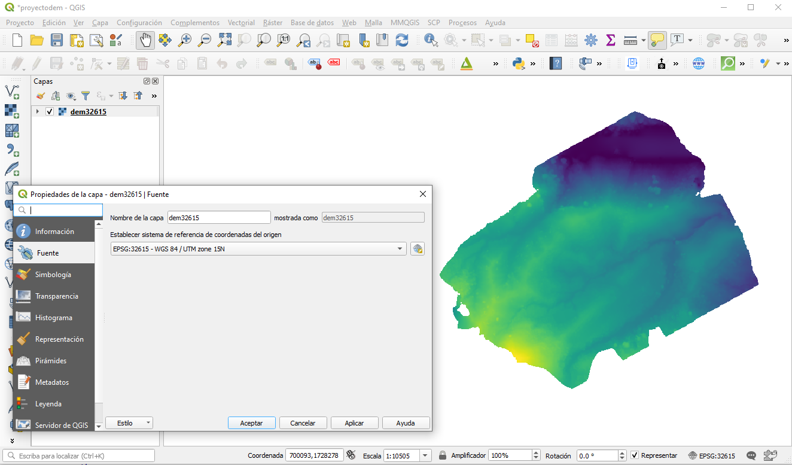This screenshot has height=465, width=792.
Task: Expand the Estilo menu
Action: click(x=129, y=423)
